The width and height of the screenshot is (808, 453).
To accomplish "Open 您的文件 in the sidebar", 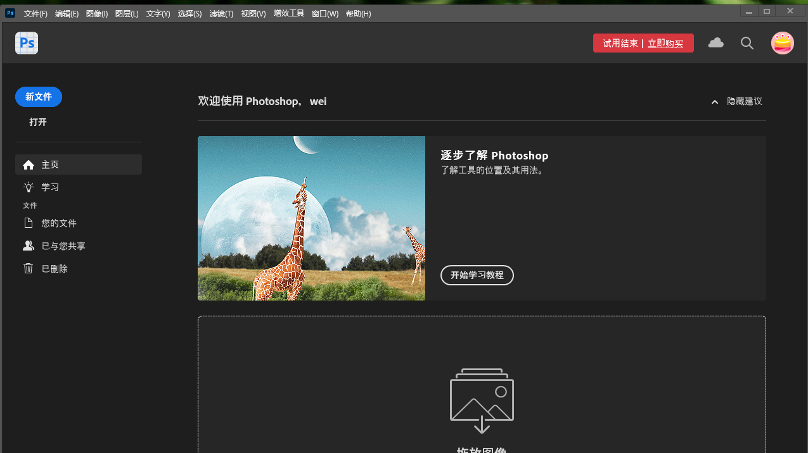I will click(79, 223).
